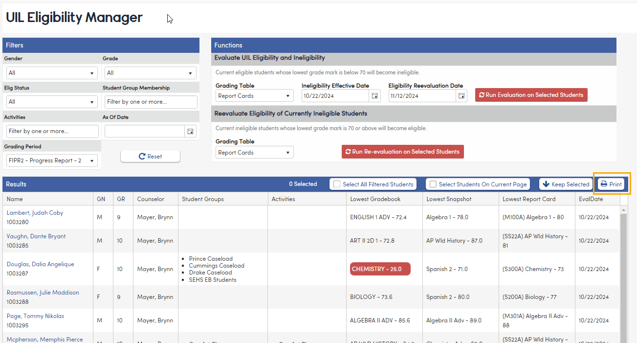The width and height of the screenshot is (637, 343).
Task: Open the Elig Status dropdown
Action: (51, 102)
